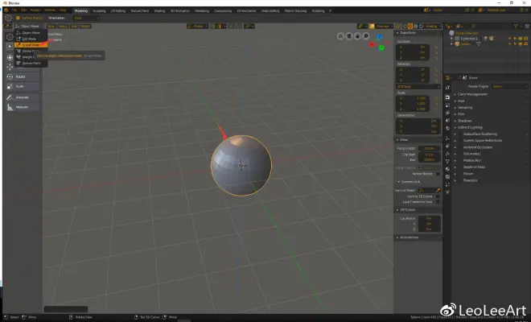Click the outliner search magnifier icon
Viewport: 531px width, 322px height.
(x=473, y=26)
